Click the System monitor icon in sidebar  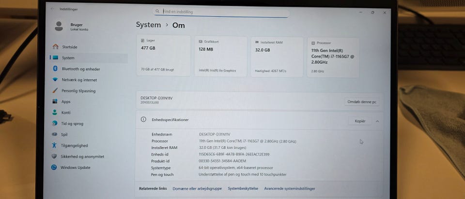pyautogui.click(x=55, y=57)
